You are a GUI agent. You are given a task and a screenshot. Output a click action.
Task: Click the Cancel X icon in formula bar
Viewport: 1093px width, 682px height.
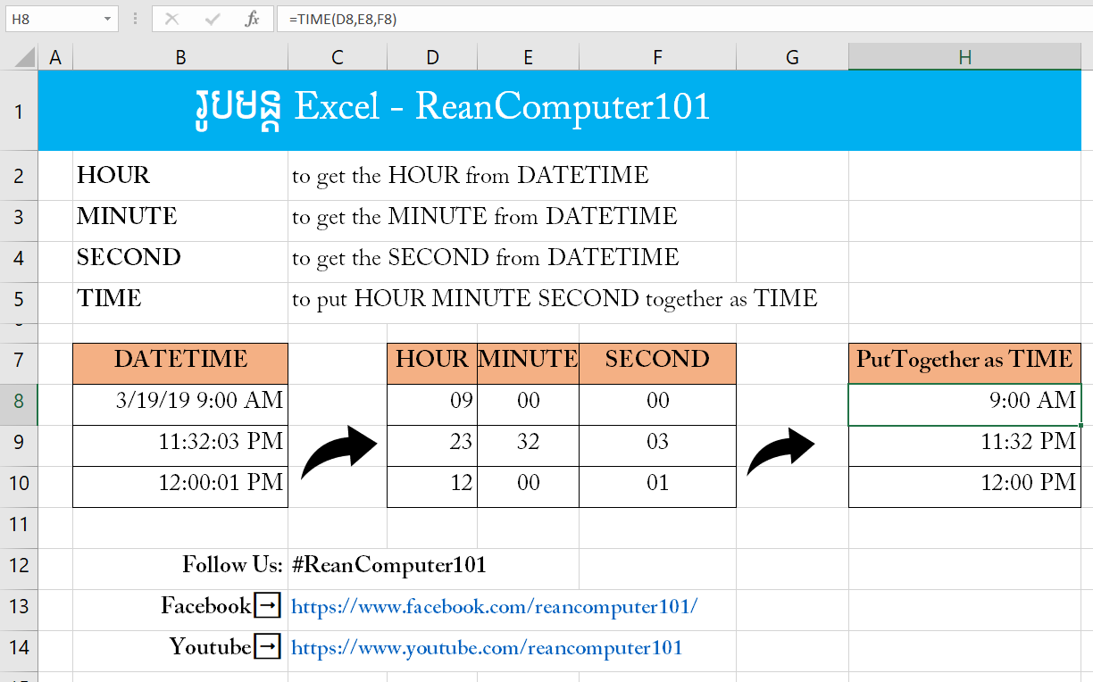tap(171, 19)
